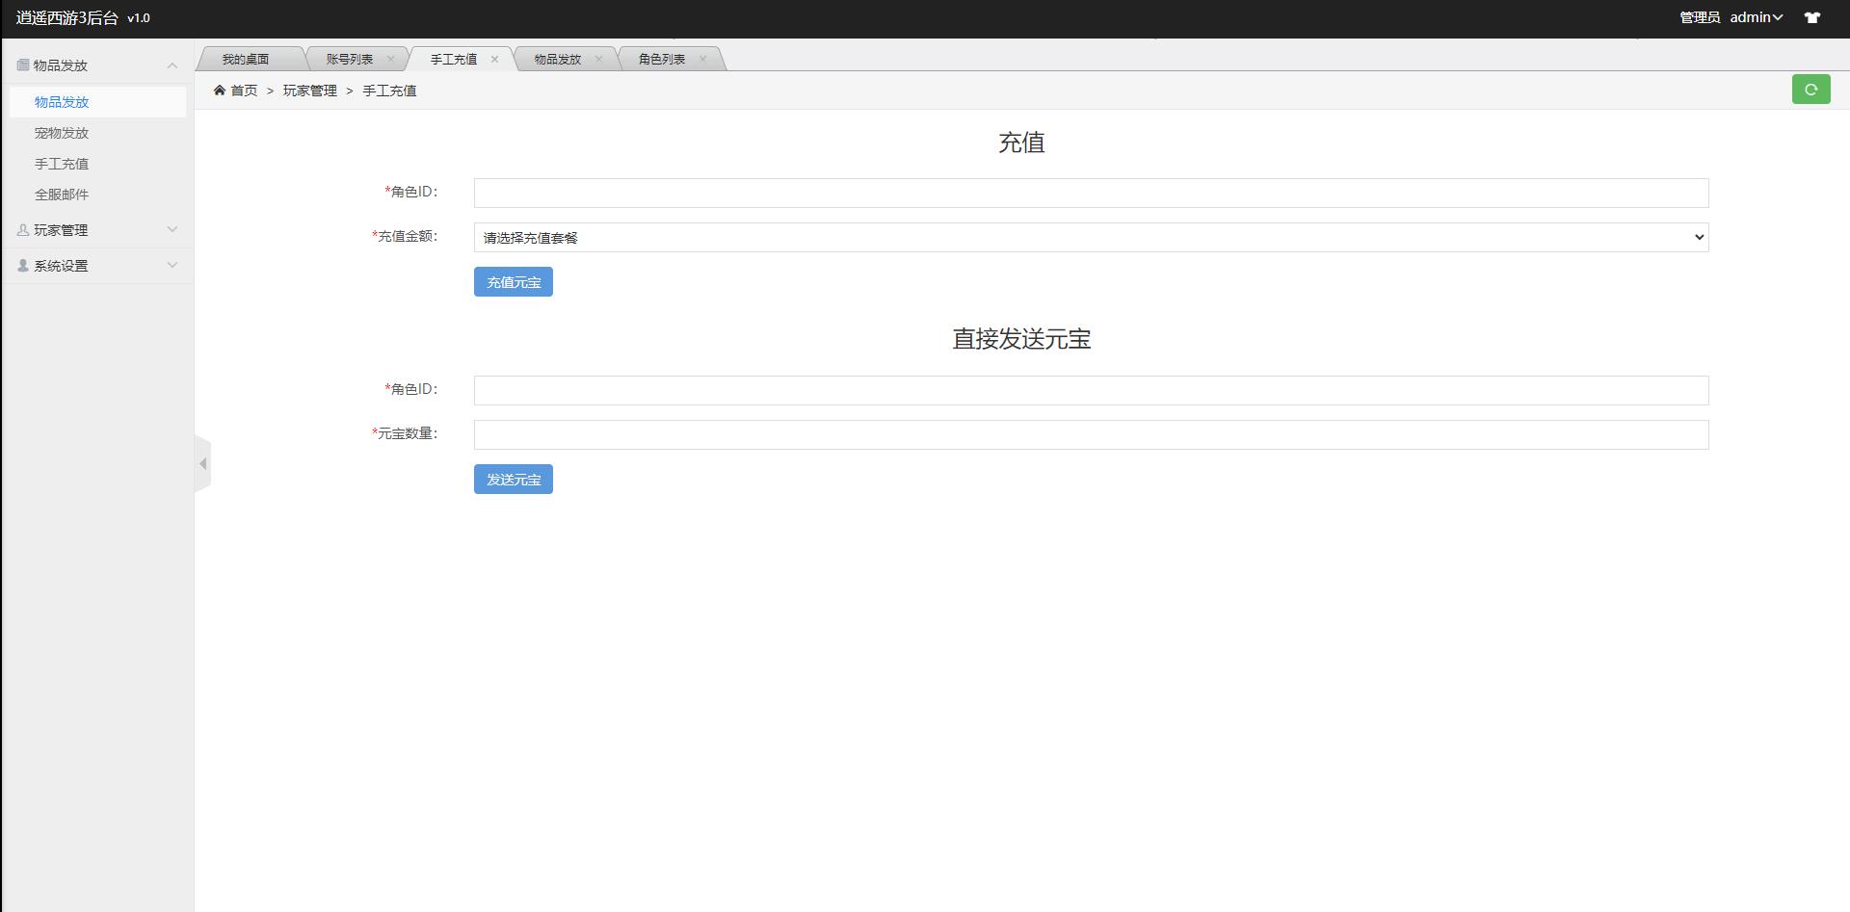Image resolution: width=1850 pixels, height=912 pixels.
Task: Close the 账号列表 tab
Action: 390,58
